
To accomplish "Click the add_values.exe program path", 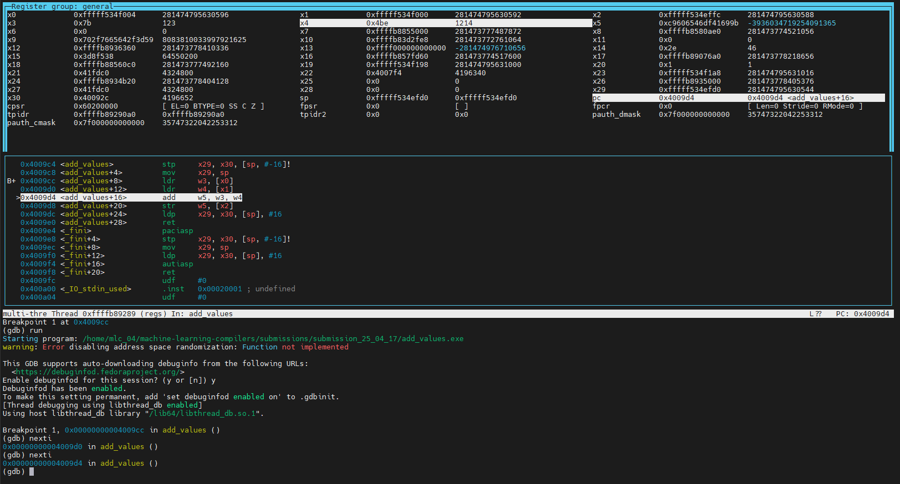I will click(273, 339).
